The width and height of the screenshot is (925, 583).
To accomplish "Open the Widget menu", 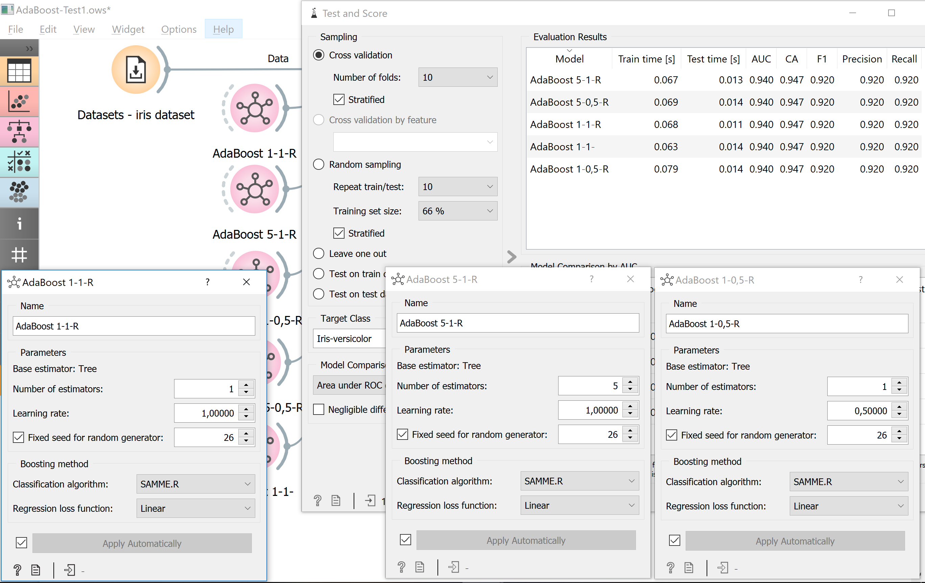I will click(128, 29).
